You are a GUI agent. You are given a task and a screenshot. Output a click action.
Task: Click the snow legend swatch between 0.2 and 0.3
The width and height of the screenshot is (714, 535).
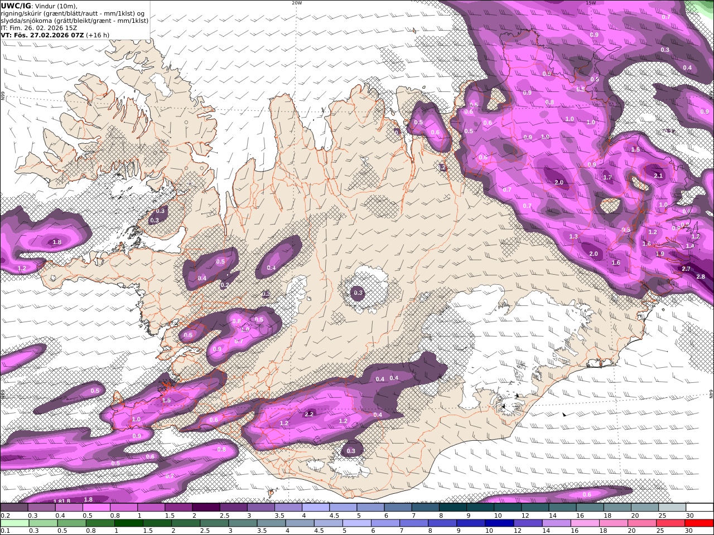pyautogui.click(x=15, y=508)
